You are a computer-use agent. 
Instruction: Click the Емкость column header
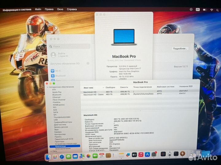tap(124, 87)
